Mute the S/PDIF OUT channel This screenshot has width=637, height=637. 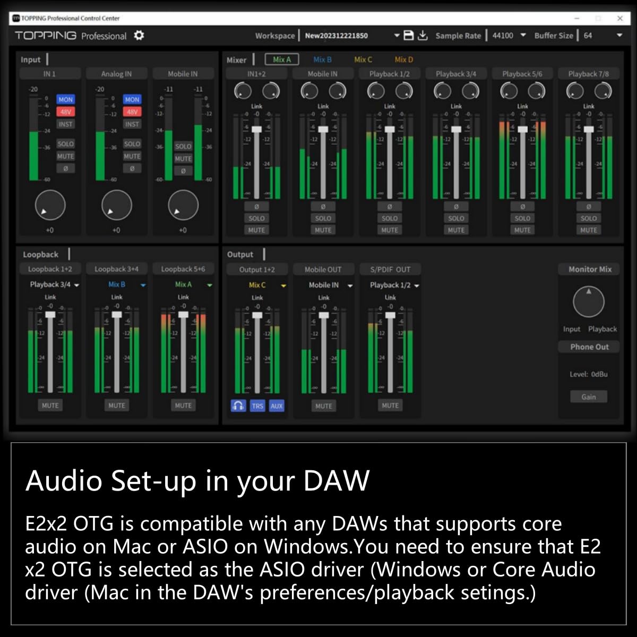coord(390,406)
